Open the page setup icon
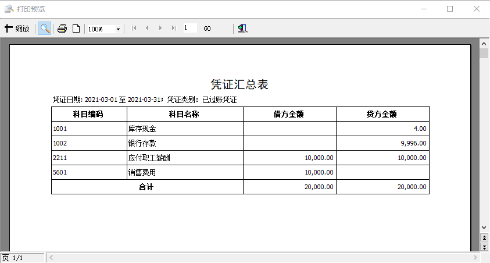Screen dimensions: 490x263 click(76, 29)
